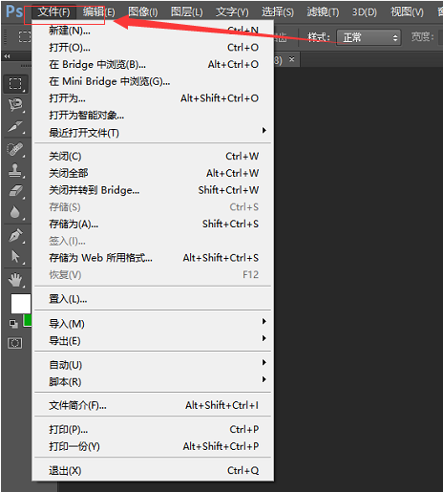Screen dimensions: 443x492
Task: Select the Blur droplet tool
Action: click(15, 212)
